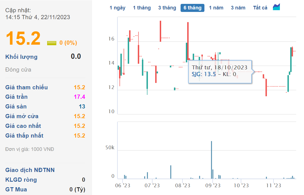The image size is (304, 195).
Task: Select the 1 tháng time range
Action: point(142,8)
